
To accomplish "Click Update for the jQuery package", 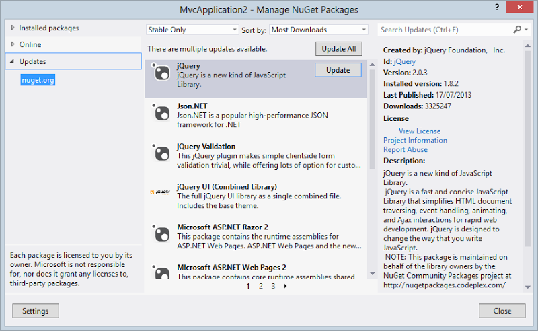I will tap(338, 70).
